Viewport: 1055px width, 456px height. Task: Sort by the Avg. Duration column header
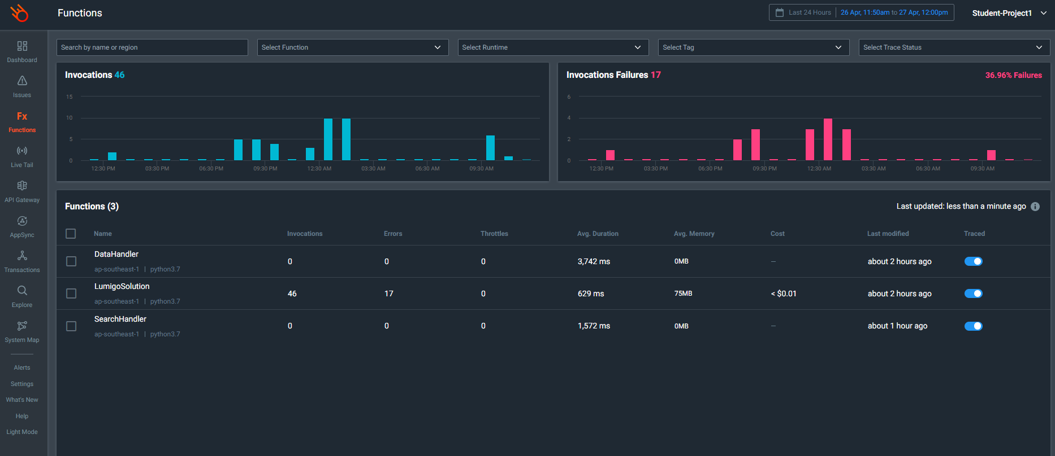598,234
